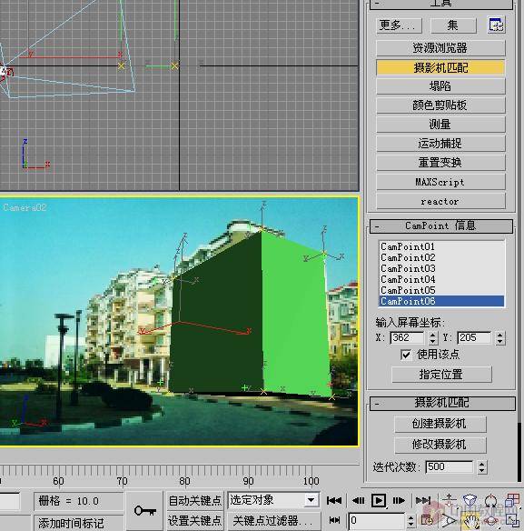Open 运动捕捉 utility
Image resolution: width=524 pixels, height=531 pixels.
[x=440, y=144]
